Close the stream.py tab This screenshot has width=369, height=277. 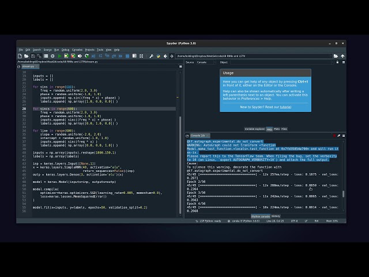(x=36, y=67)
